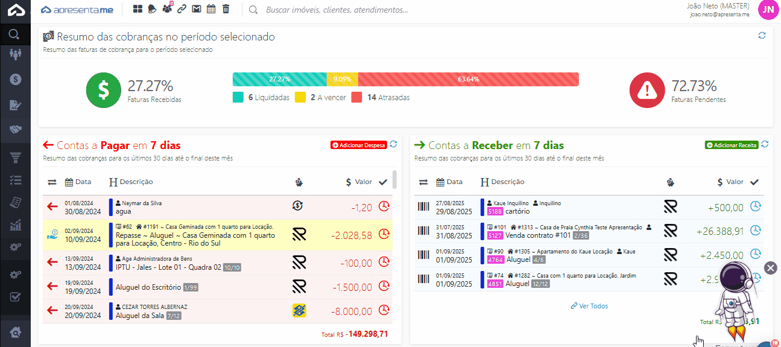The image size is (781, 347).
Task: Click the calendar icon in top toolbar
Action: pos(211,9)
